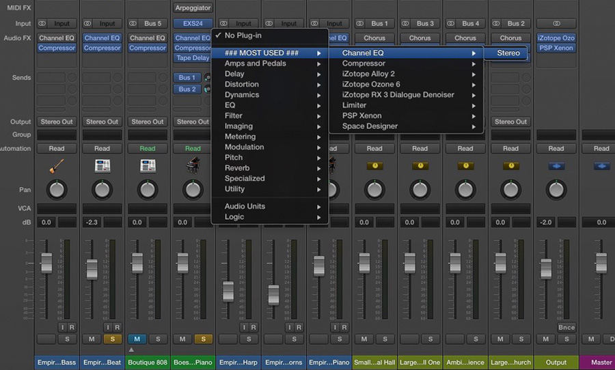Unsolo the Boes...Piano channel
Image resolution: width=615 pixels, height=370 pixels.
[203, 339]
